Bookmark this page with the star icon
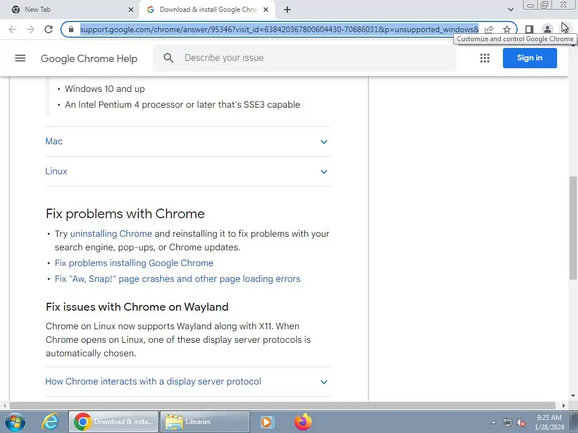The height and width of the screenshot is (433, 578). click(507, 29)
